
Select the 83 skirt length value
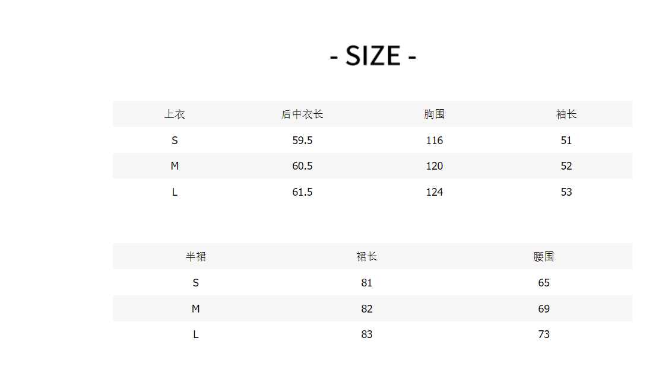tap(367, 334)
